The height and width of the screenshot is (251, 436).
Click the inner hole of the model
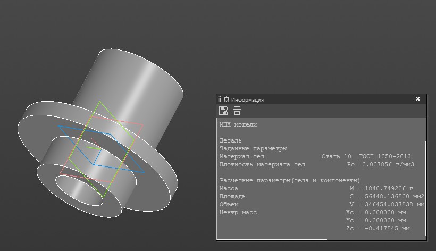pyautogui.click(x=79, y=190)
